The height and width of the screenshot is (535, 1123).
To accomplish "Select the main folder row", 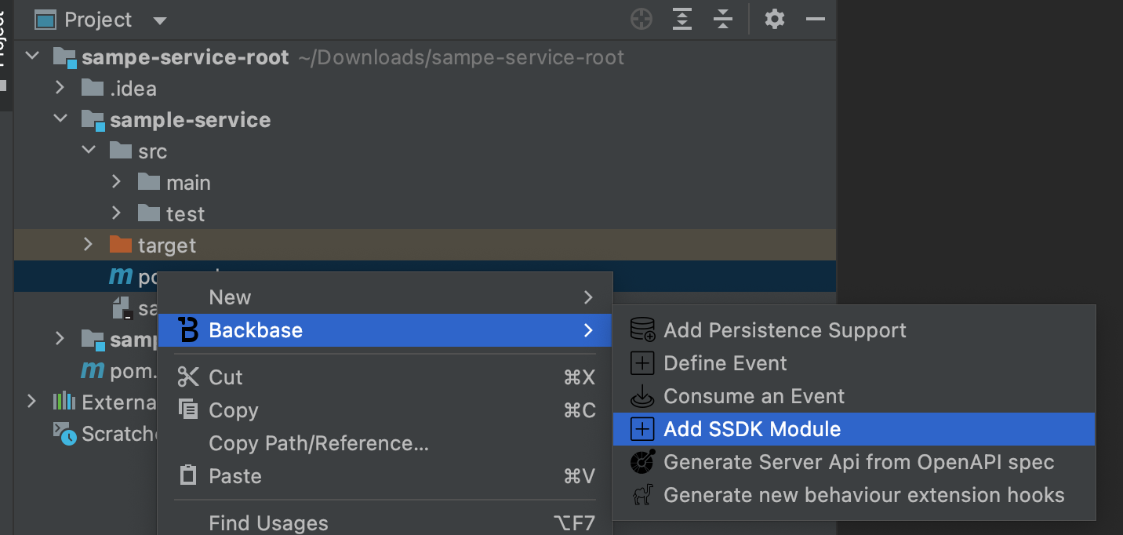I will (x=425, y=183).
